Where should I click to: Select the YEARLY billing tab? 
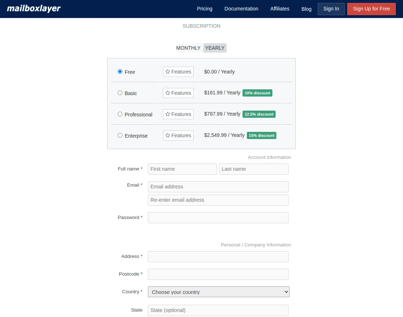click(214, 48)
